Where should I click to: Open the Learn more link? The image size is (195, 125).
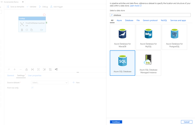(134, 6)
